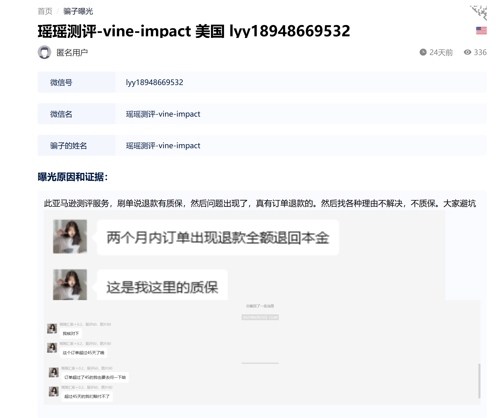The image size is (496, 418).
Task: Click the 微信名 field label
Action: 61,114
